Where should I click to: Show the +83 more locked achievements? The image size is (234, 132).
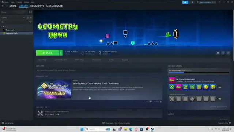[x=219, y=99]
